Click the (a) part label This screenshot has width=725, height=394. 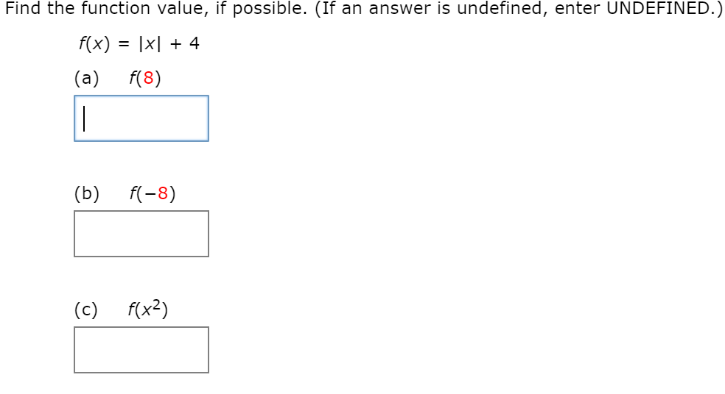(x=87, y=78)
